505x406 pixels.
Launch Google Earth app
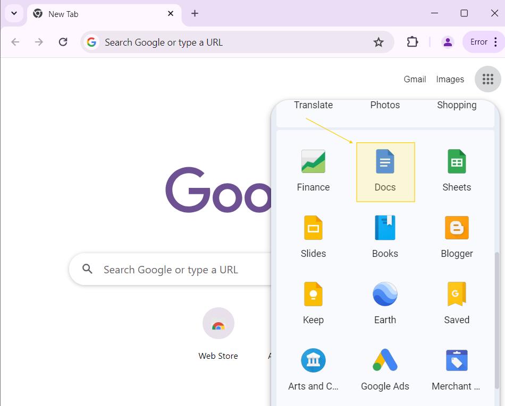tap(385, 304)
